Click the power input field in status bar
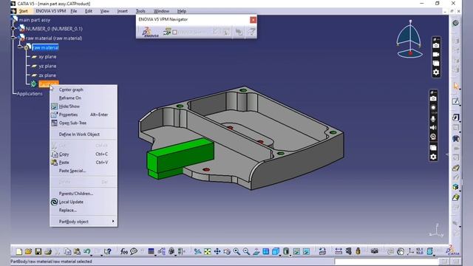473x266 pixels. coord(386,261)
